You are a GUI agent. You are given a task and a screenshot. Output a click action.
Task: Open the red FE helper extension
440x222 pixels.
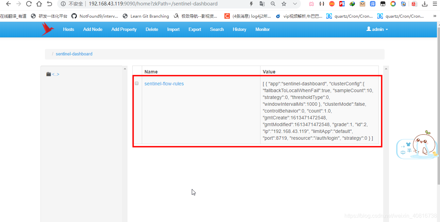(342, 4)
